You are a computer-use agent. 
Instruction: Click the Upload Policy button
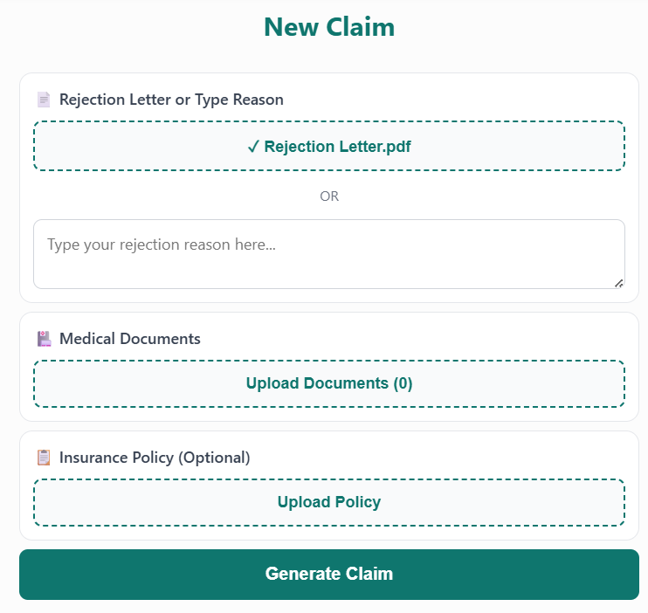[329, 502]
